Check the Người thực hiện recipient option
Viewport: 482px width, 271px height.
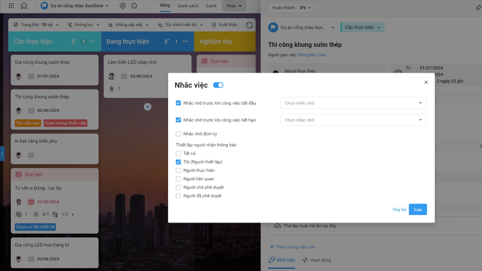(178, 170)
